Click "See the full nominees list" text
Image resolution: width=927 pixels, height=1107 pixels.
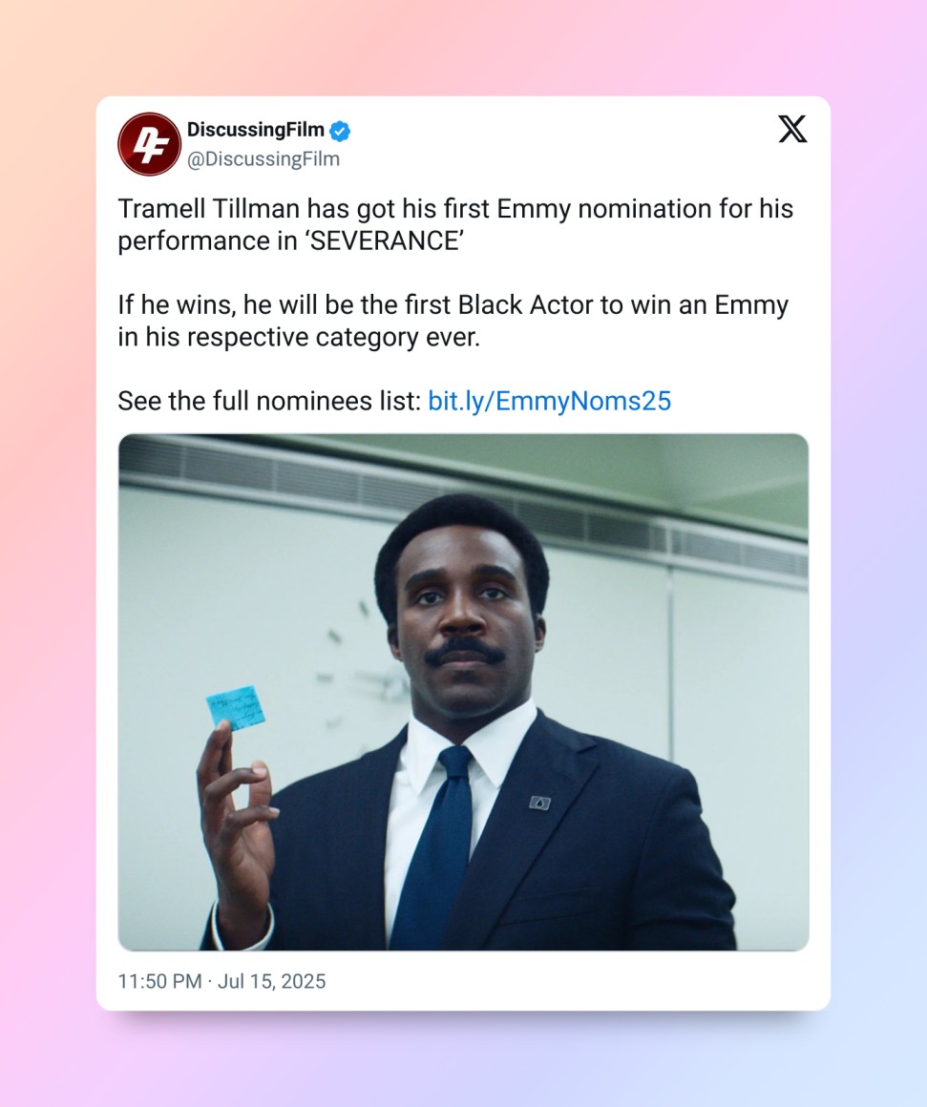pos(268,401)
